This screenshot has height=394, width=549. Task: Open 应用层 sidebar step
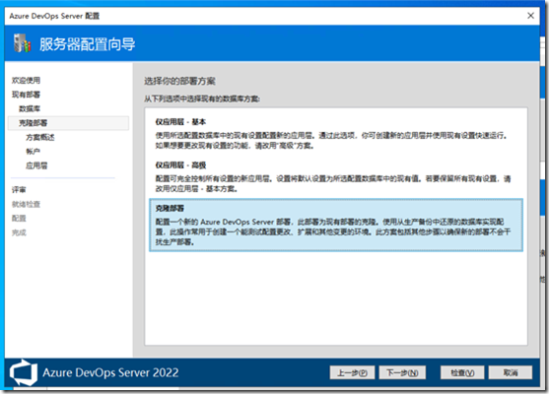pos(36,165)
